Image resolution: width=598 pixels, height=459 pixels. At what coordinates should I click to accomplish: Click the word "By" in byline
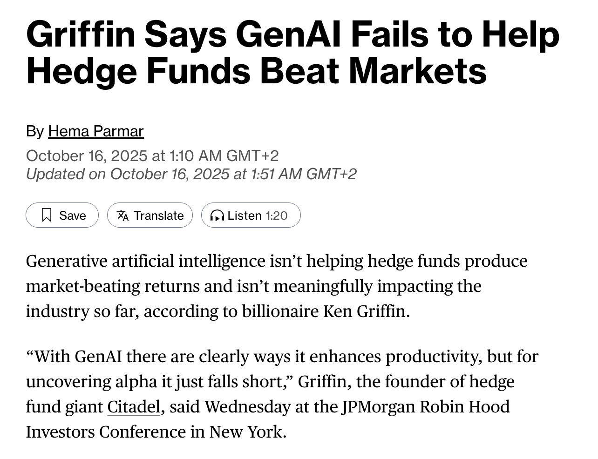[35, 131]
